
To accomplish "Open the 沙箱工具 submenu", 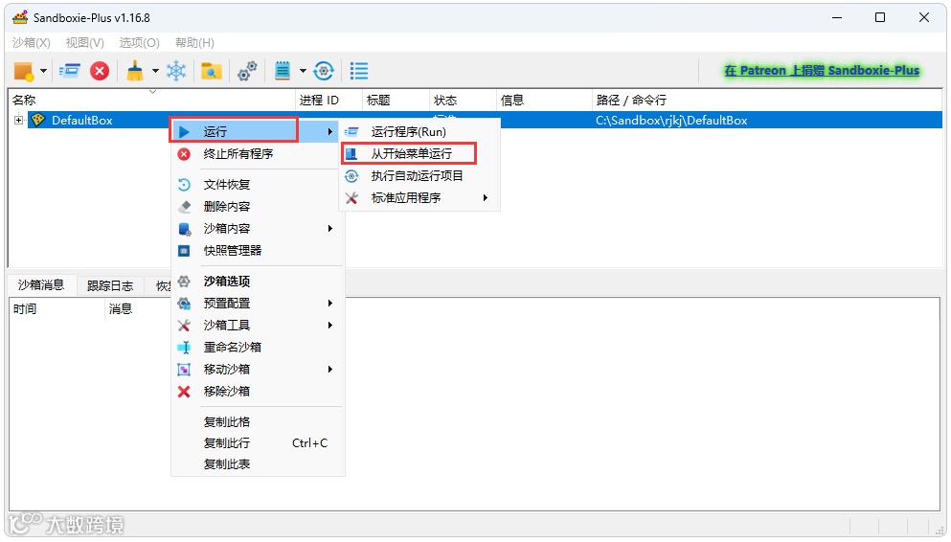I will [x=258, y=325].
